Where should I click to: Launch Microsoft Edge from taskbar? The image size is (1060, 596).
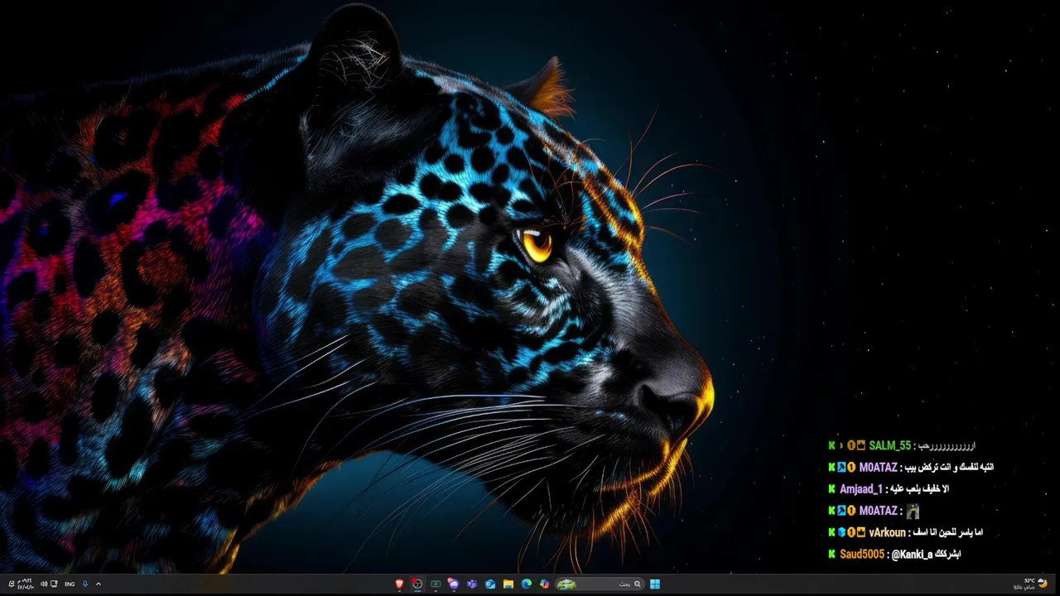pos(526,584)
